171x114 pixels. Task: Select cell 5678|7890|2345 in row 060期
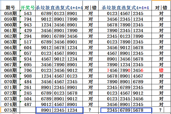point(125,25)
